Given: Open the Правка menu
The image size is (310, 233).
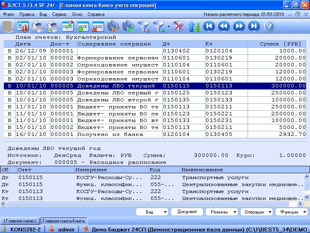Looking at the screenshot, I should pos(27,14).
